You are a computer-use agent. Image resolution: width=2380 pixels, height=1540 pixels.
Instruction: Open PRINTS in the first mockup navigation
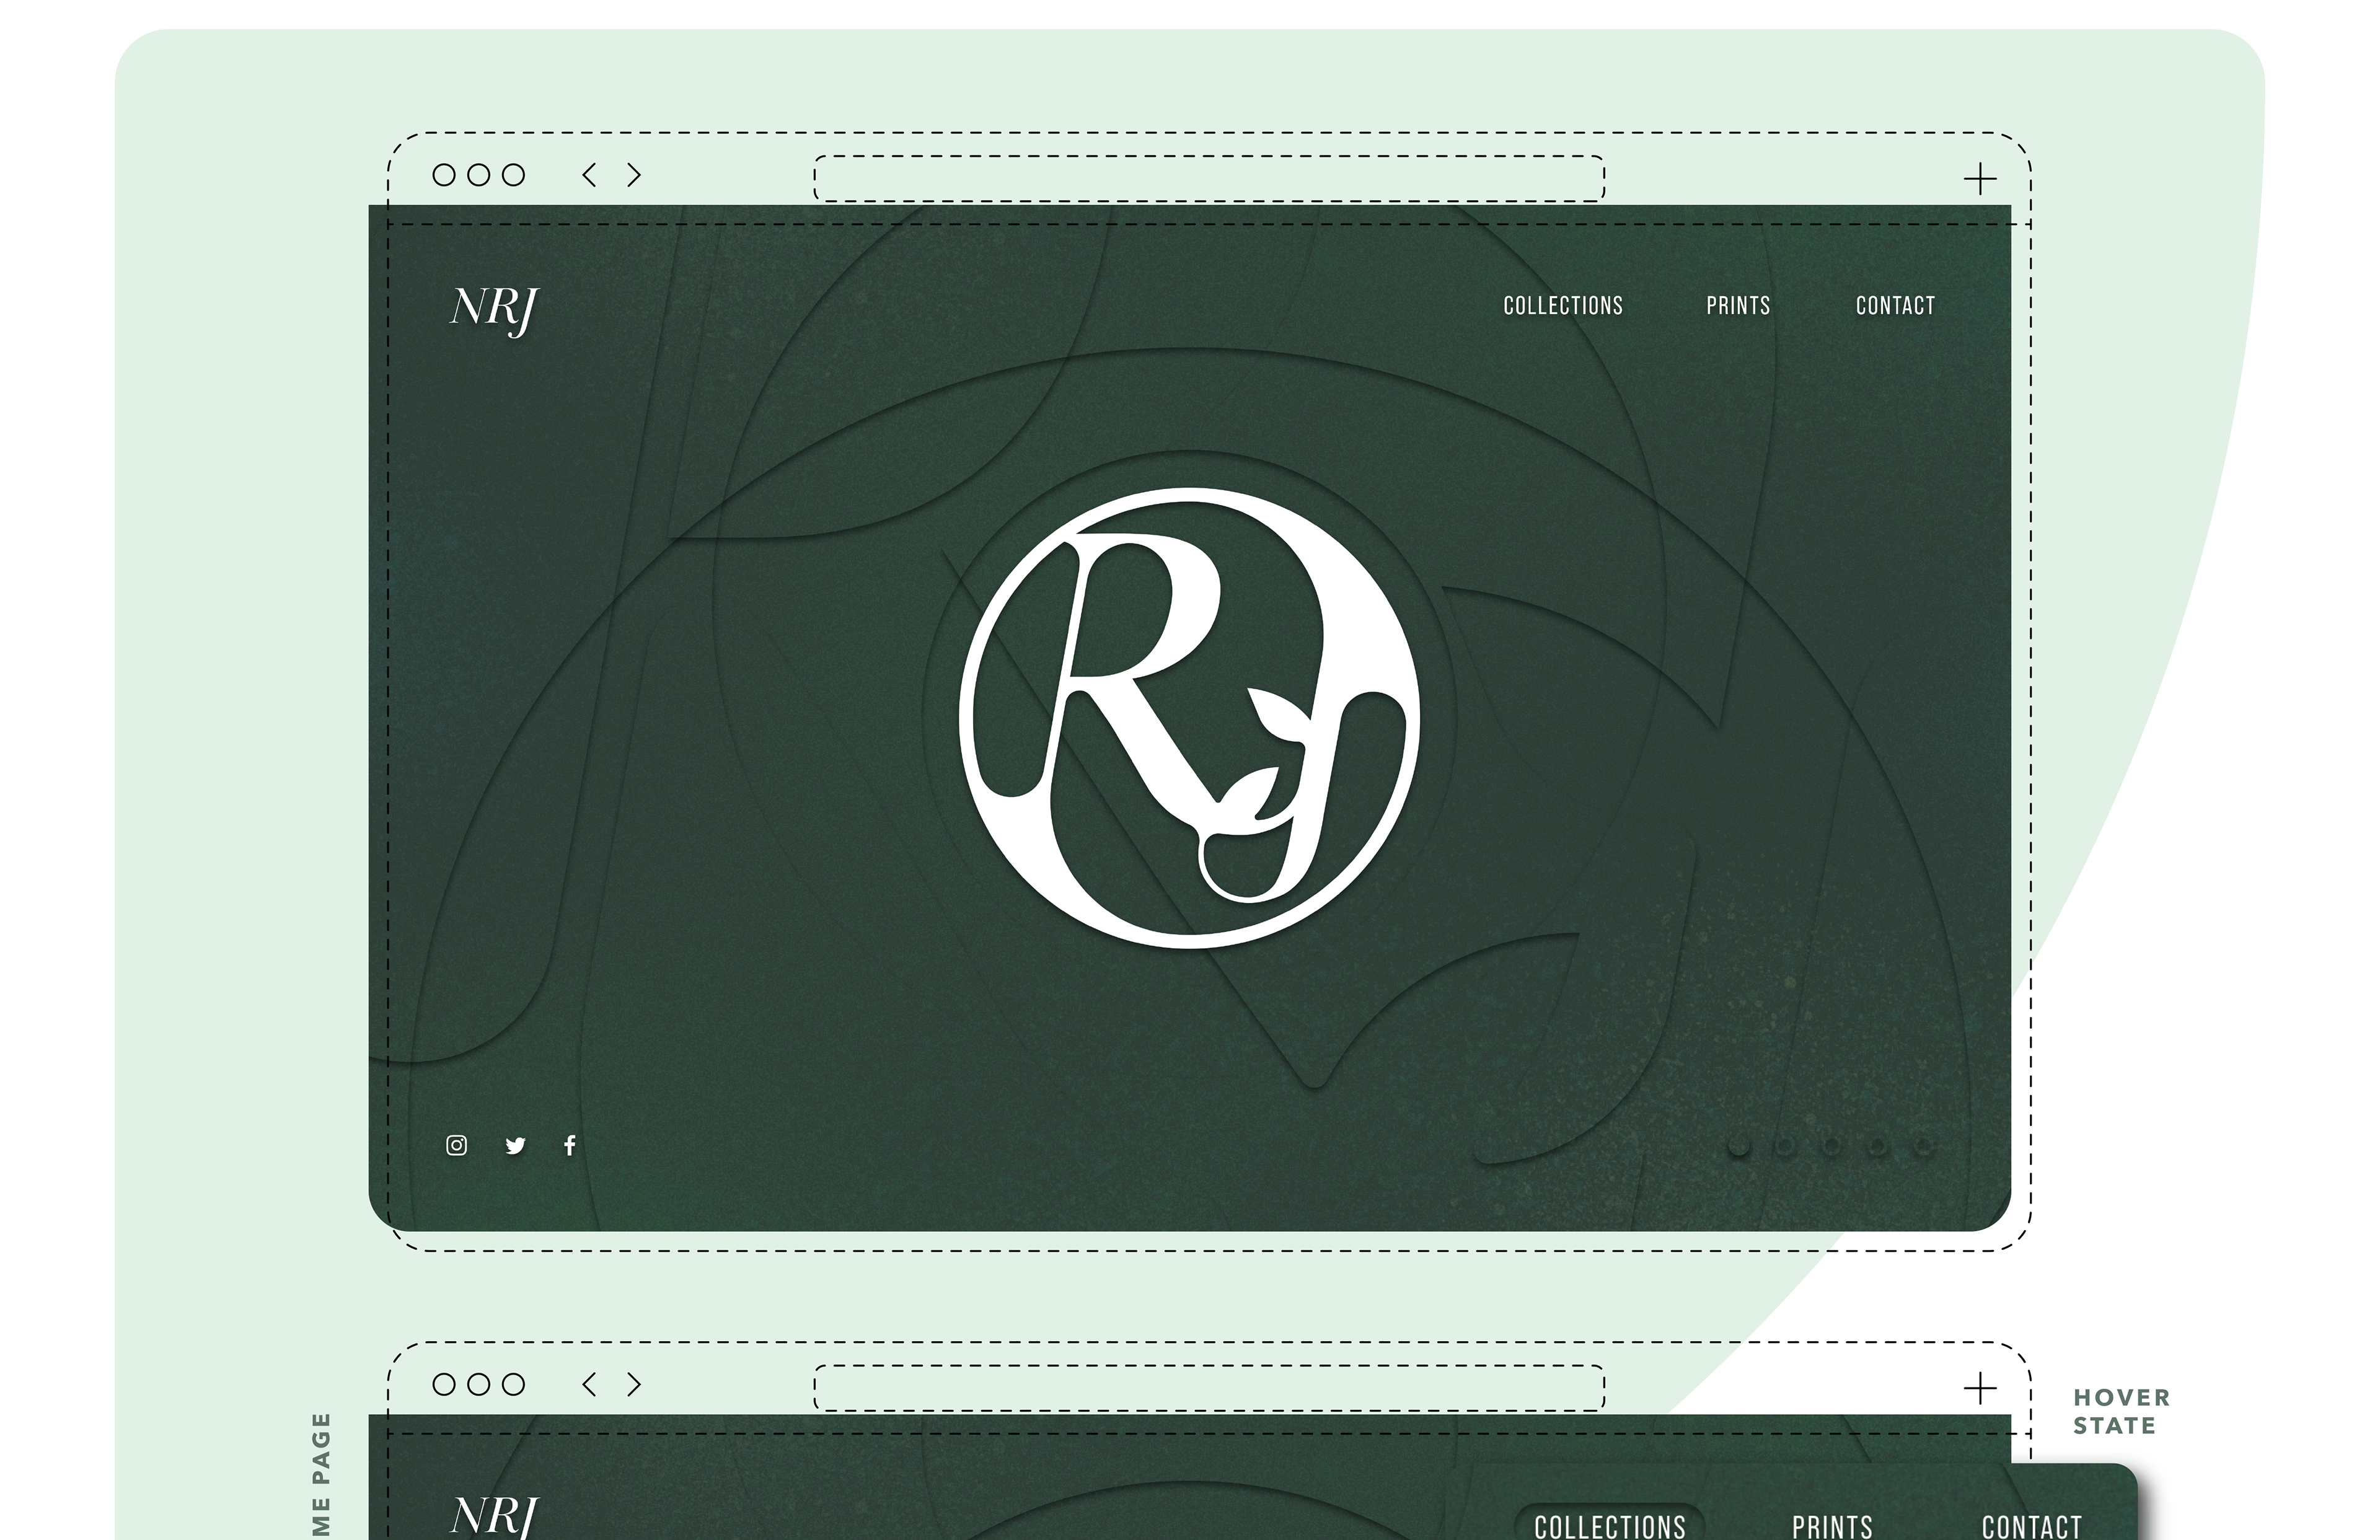pos(1738,306)
